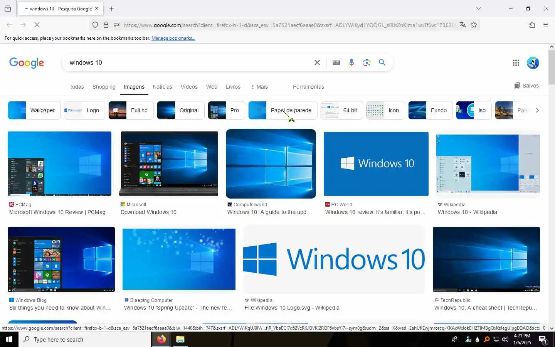
Task: Open the notification center icon
Action: (x=543, y=339)
